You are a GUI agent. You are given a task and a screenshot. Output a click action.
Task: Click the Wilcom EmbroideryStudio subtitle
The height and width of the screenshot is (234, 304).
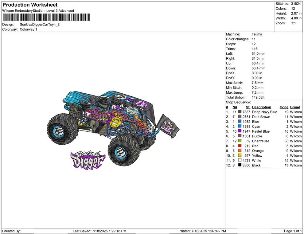click(38, 11)
